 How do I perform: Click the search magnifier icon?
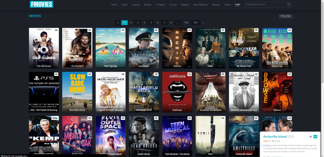point(289,4)
